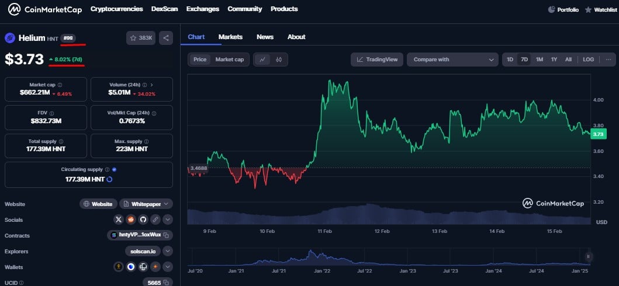Click the 8.02% (7d) price change
Viewport: 619px width, 286px height.
(65, 59)
